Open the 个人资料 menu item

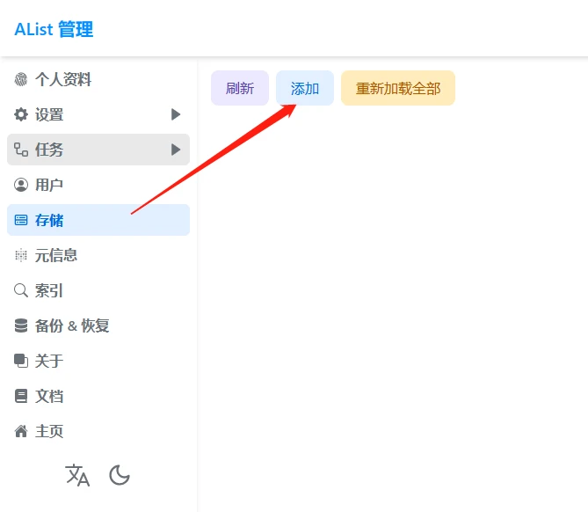tap(98, 79)
